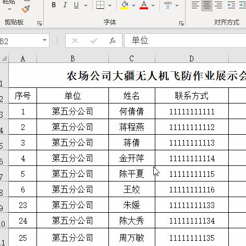This screenshot has height=246, width=246.
Task: Select phone cell 11111111116
Action: tap(192, 189)
